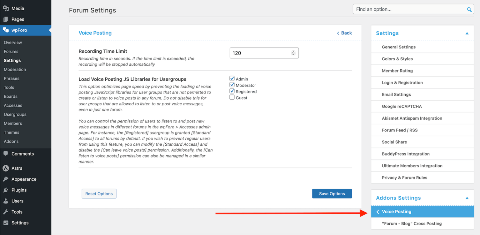Adjust the Recording Time Limit stepper arrows
Screen dimensions: 480x235
click(293, 53)
